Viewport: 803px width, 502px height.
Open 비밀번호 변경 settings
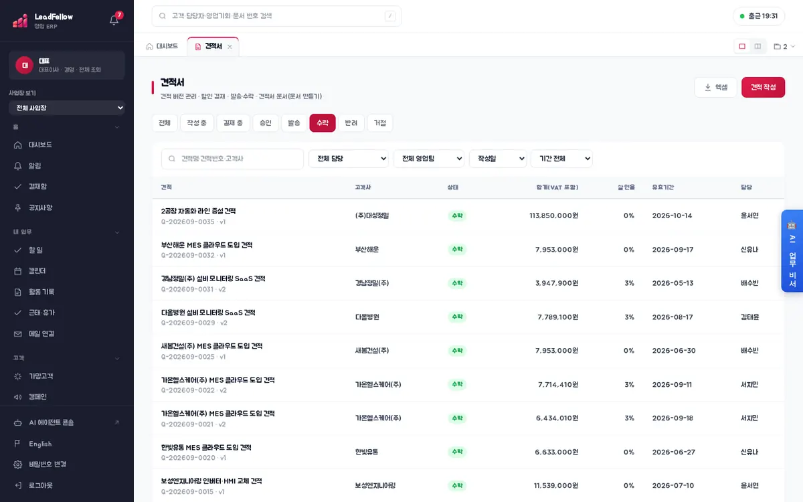click(67, 465)
